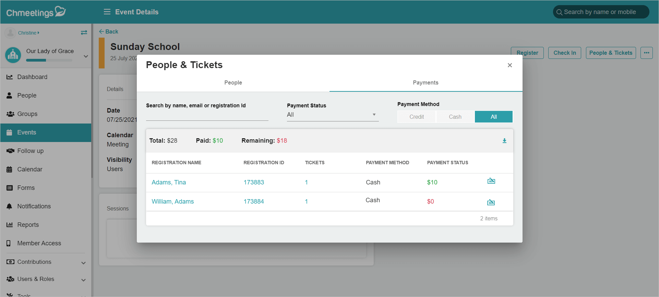Filter payment method by Credit

[417, 117]
